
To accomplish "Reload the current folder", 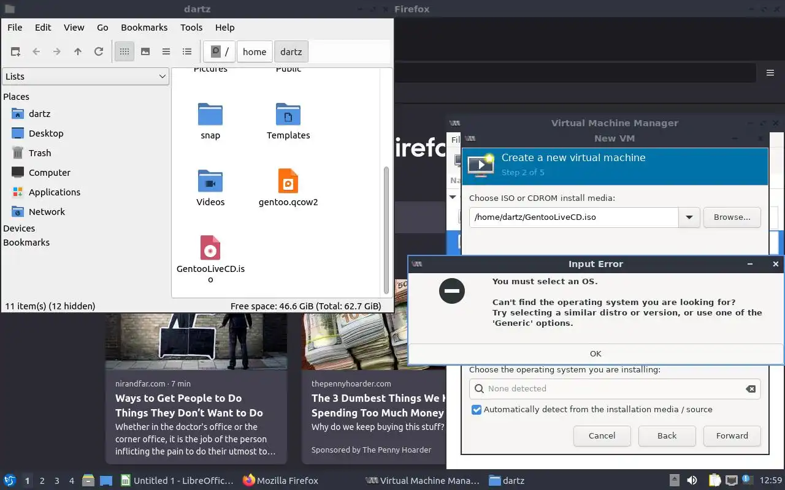I will tap(99, 51).
